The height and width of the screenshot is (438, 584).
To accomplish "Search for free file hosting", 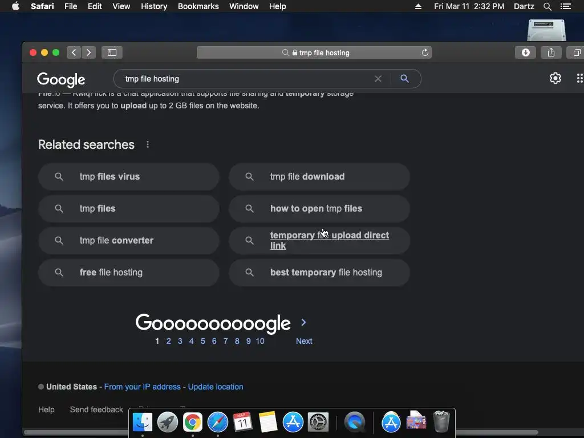I will point(128,273).
